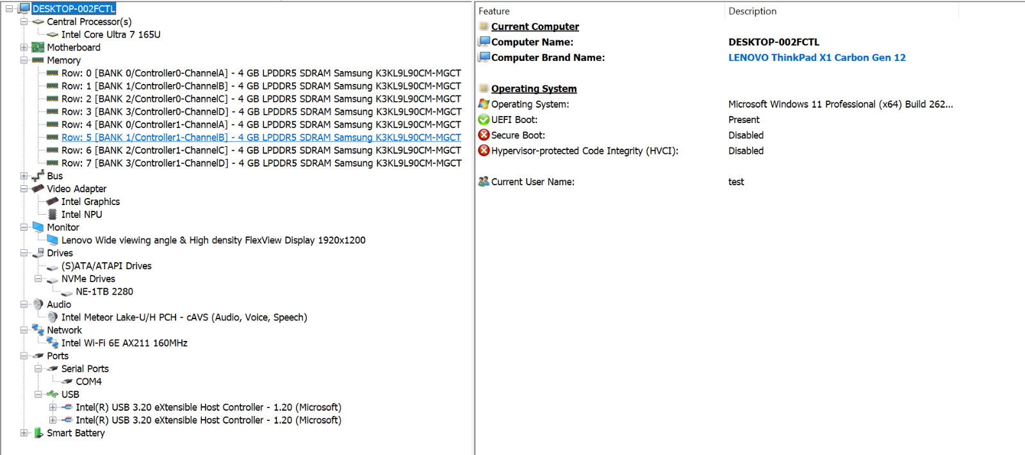Select Intel Core Ultra 7 165U processor
The width and height of the screenshot is (1025, 455).
pos(111,35)
